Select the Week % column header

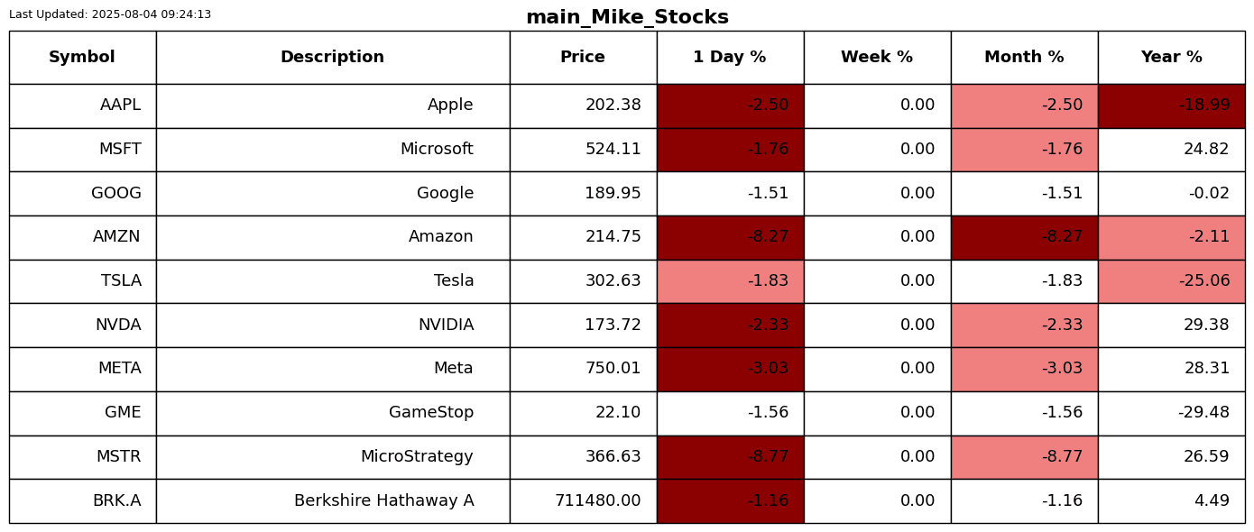click(x=877, y=58)
